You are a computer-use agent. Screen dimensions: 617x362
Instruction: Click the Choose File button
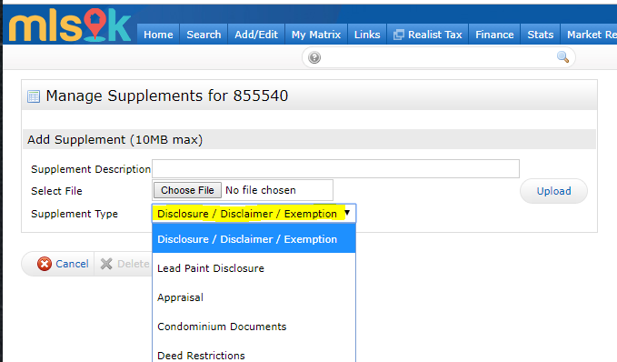187,190
